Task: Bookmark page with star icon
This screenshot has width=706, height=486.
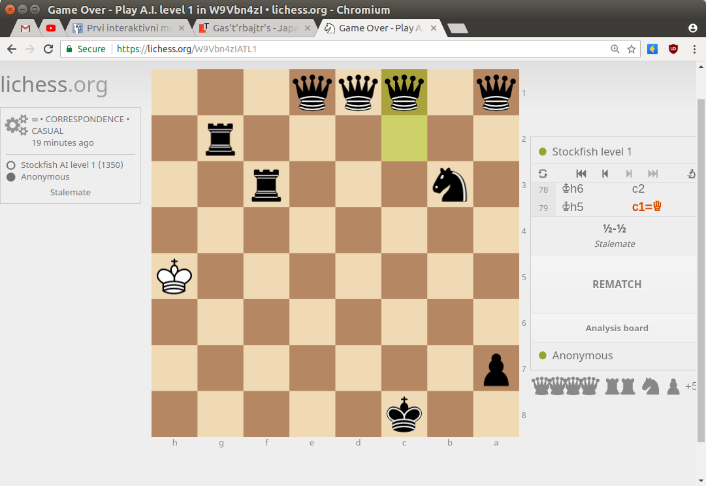Action: coord(632,49)
